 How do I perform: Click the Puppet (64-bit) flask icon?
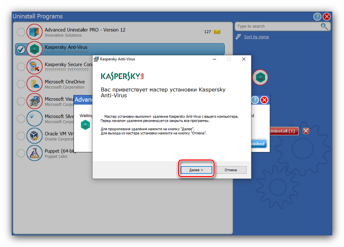pos(34,153)
